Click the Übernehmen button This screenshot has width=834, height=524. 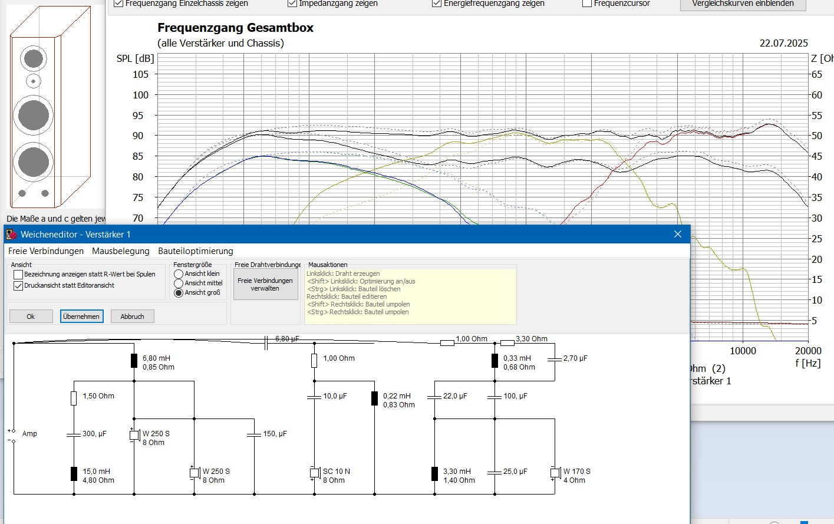(x=81, y=317)
